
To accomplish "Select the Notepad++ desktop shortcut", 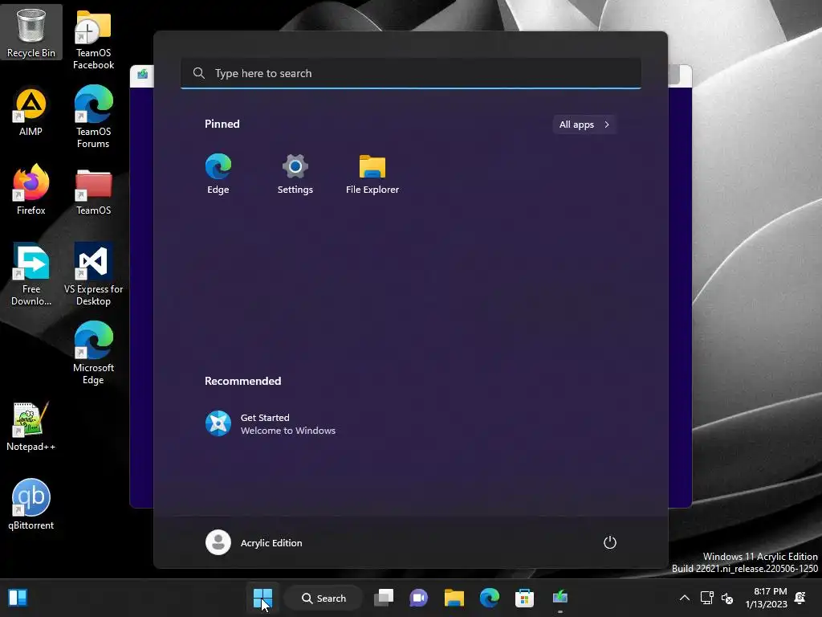I will tap(31, 426).
